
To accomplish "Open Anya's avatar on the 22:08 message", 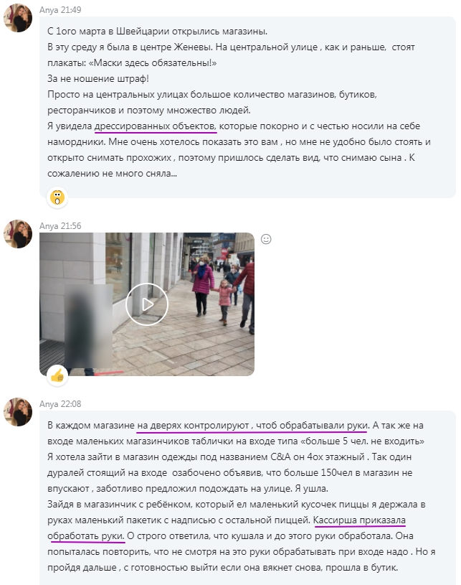I will (17, 412).
